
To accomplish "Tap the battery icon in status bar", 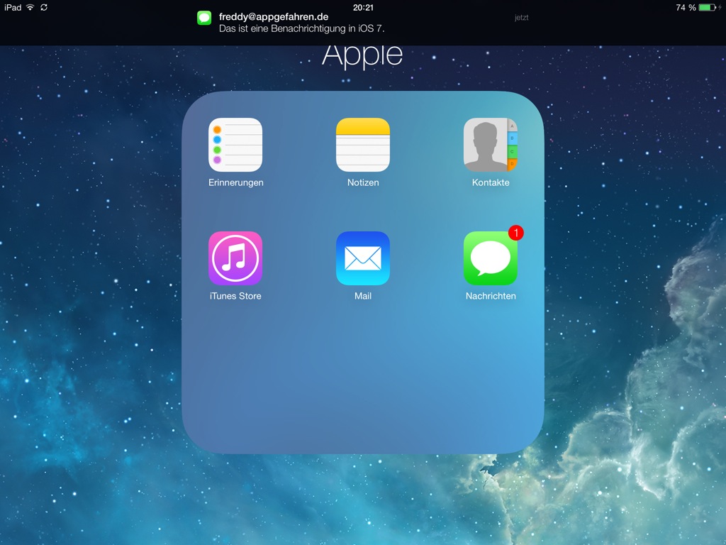I will [x=708, y=7].
